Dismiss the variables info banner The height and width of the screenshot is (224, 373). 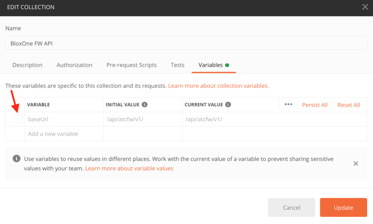(x=356, y=164)
